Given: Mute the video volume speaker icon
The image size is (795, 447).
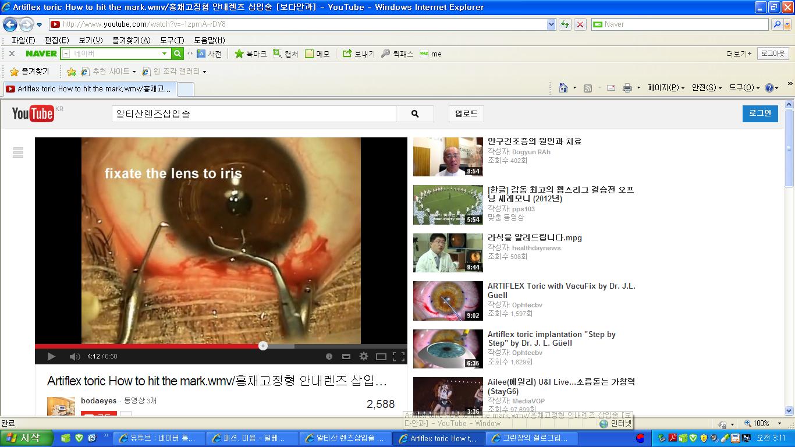Looking at the screenshot, I should [x=74, y=356].
